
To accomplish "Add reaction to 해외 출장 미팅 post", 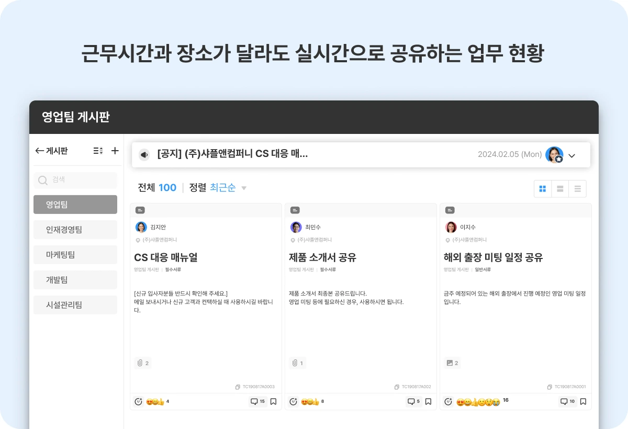I will 448,402.
